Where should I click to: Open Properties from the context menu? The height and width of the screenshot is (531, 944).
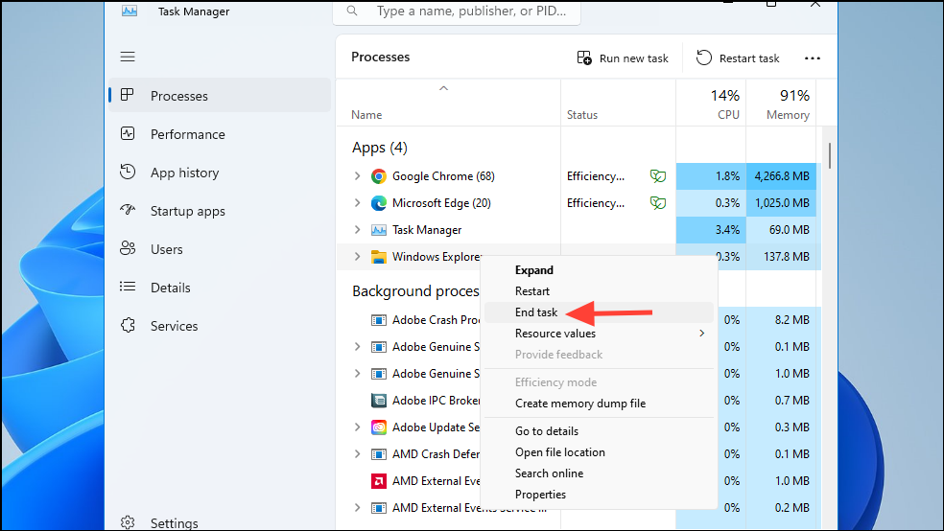tap(599, 495)
